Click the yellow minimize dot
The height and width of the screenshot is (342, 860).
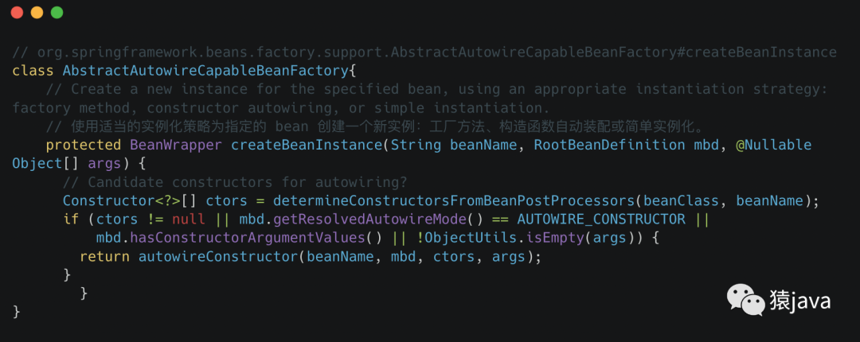click(x=37, y=13)
